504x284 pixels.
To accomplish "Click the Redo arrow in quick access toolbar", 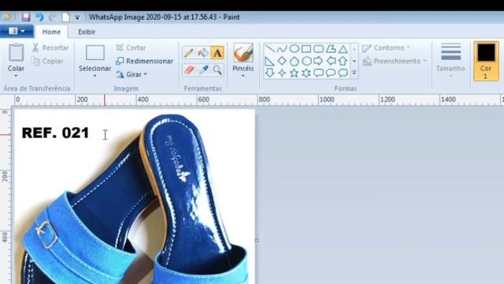I will 53,17.
